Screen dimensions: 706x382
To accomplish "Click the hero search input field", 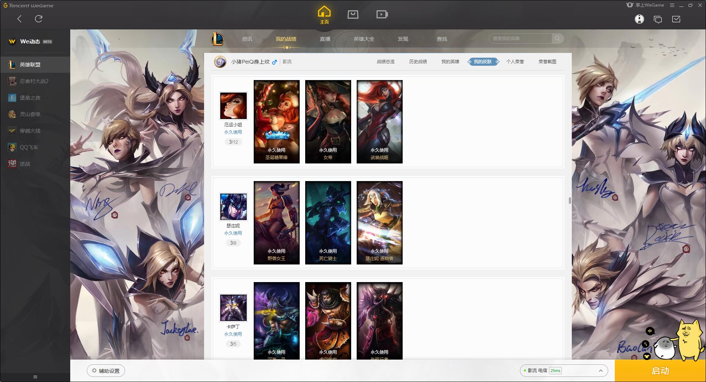I will pos(520,39).
